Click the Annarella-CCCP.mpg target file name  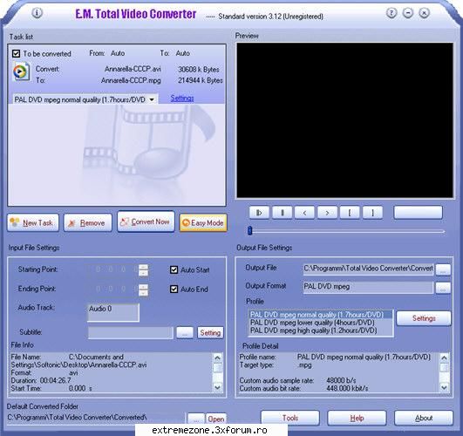point(131,80)
